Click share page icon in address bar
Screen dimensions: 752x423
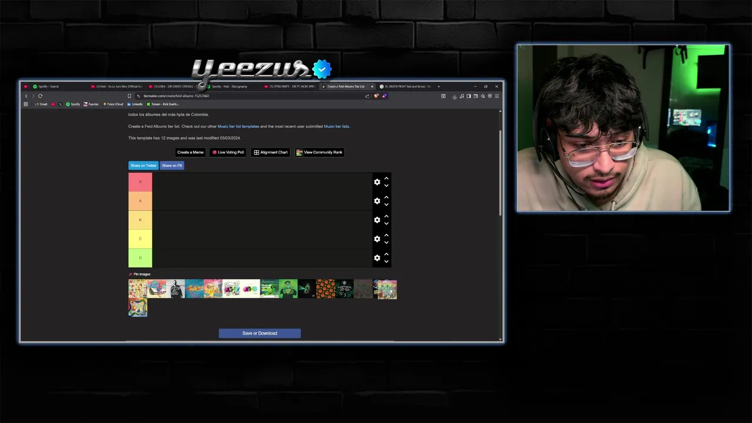(367, 96)
